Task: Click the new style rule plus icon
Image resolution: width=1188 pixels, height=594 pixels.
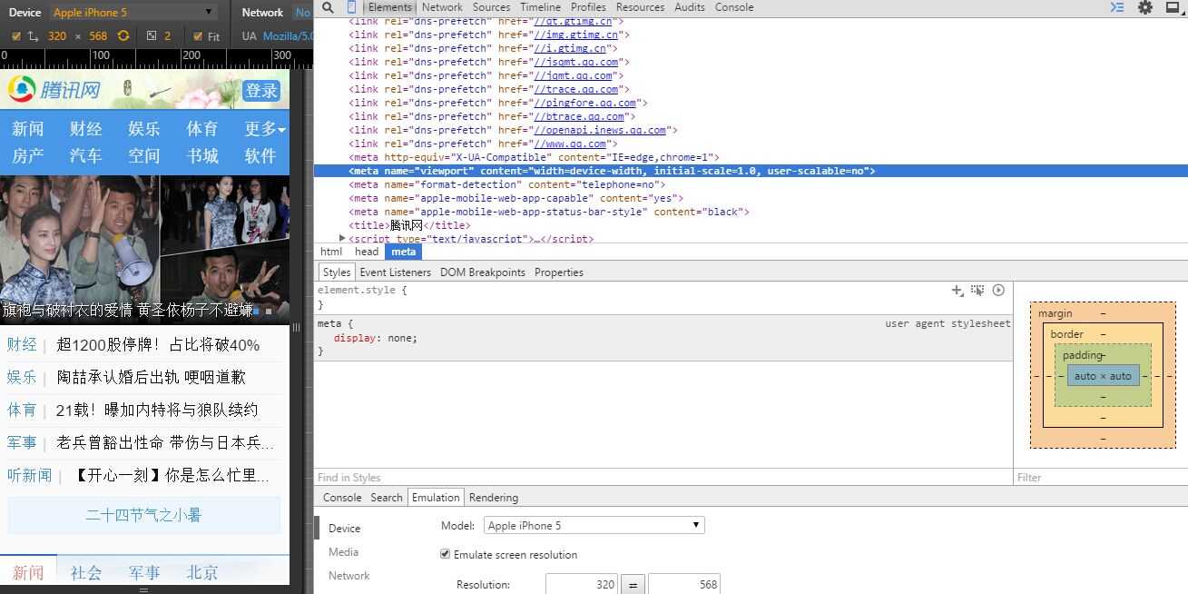Action: (x=957, y=291)
